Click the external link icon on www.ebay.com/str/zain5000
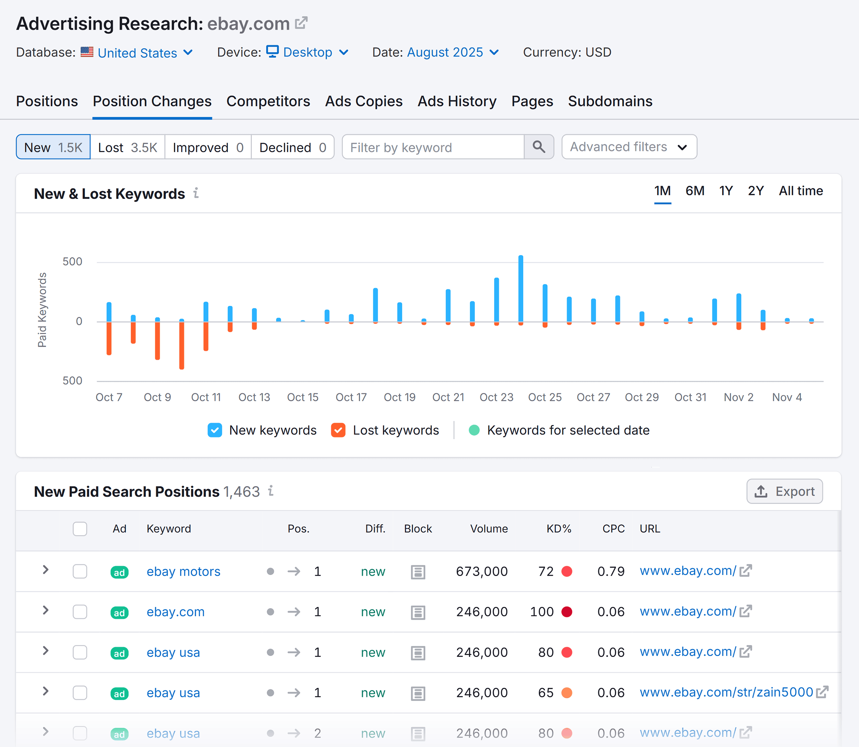The height and width of the screenshot is (747, 859). pos(823,692)
